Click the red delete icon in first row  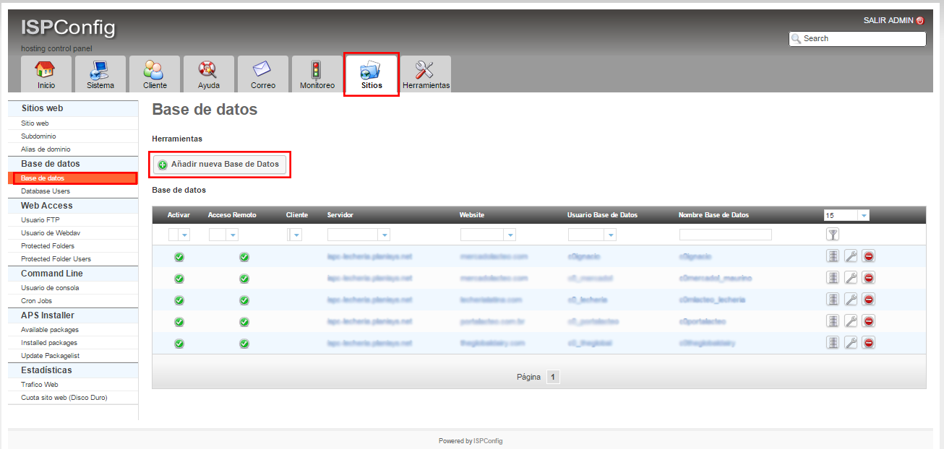tap(869, 256)
